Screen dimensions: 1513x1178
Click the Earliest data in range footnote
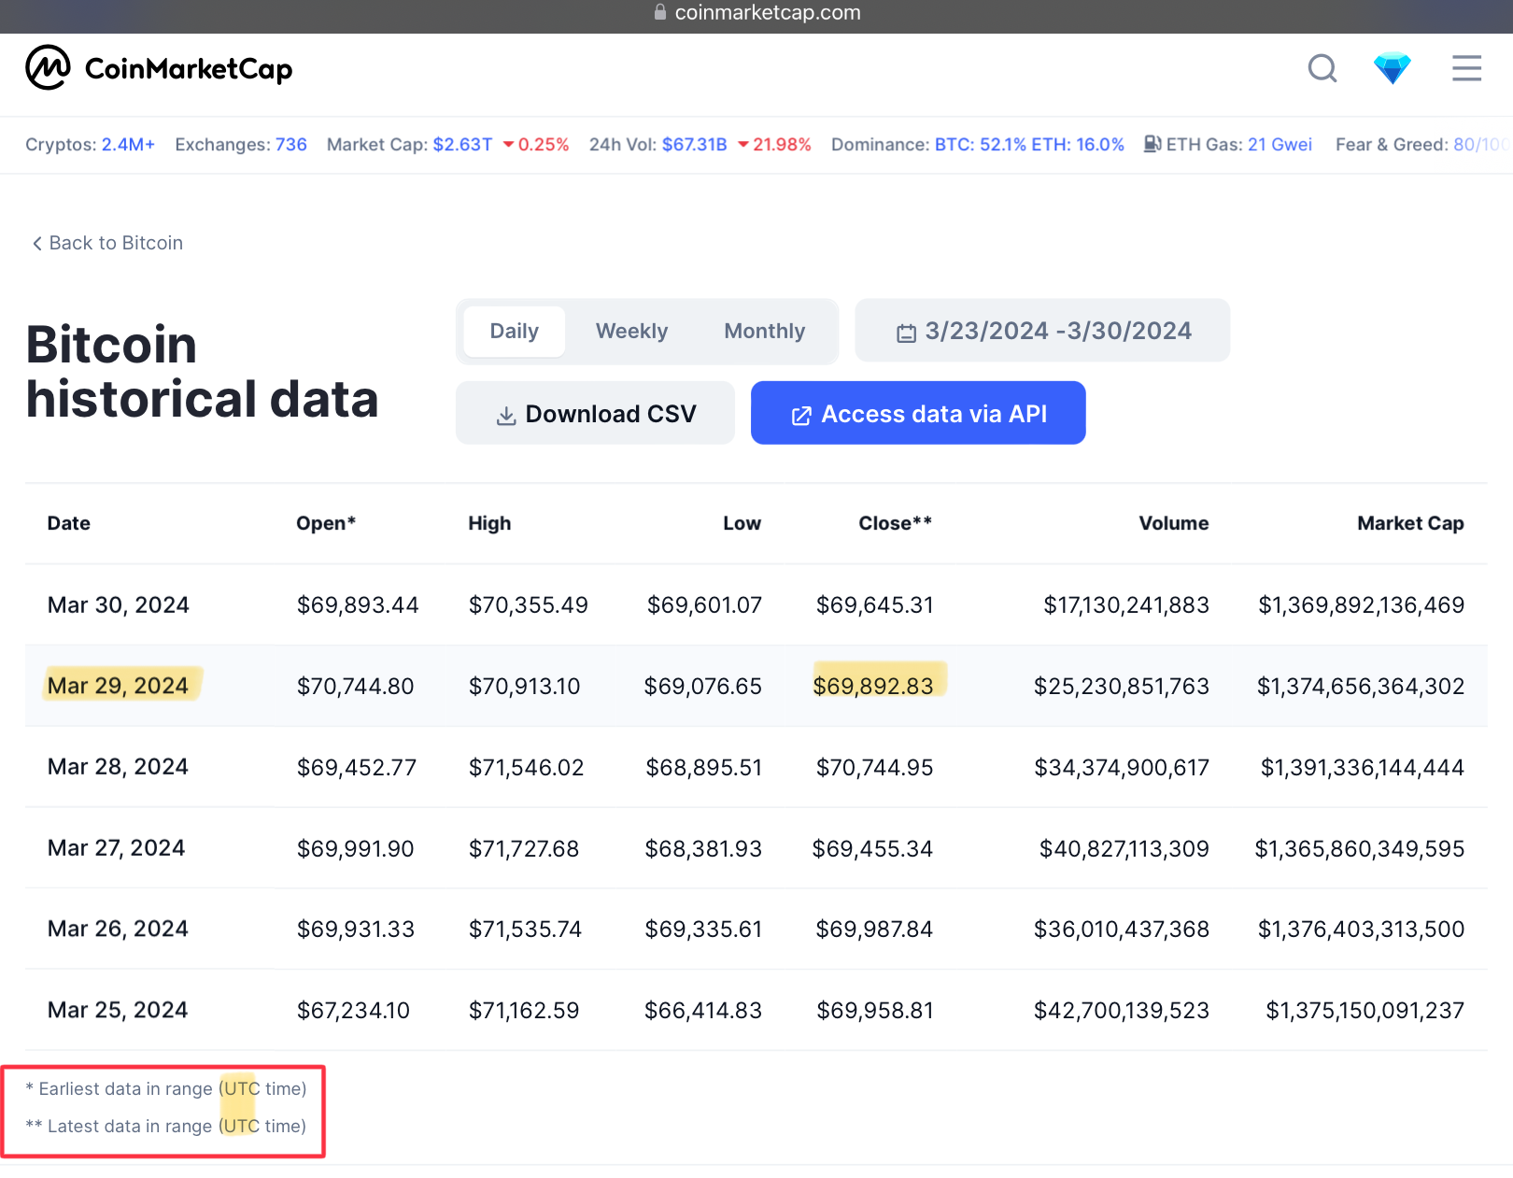(166, 1089)
